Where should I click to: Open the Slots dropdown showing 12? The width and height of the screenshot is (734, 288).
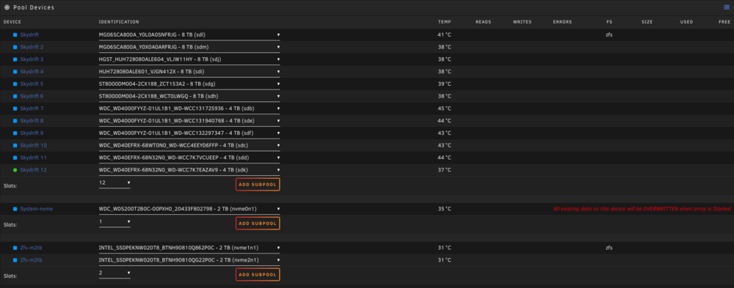tap(115, 182)
